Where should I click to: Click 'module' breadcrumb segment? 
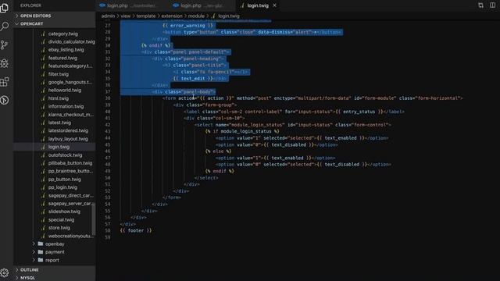coord(196,16)
